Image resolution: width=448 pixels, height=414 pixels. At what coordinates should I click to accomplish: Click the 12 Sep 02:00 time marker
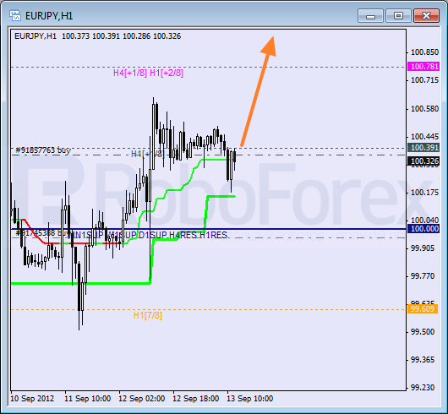pyautogui.click(x=142, y=399)
